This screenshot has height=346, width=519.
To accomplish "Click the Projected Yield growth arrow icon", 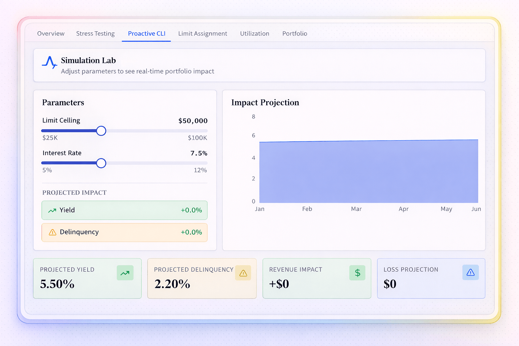I will coord(125,273).
